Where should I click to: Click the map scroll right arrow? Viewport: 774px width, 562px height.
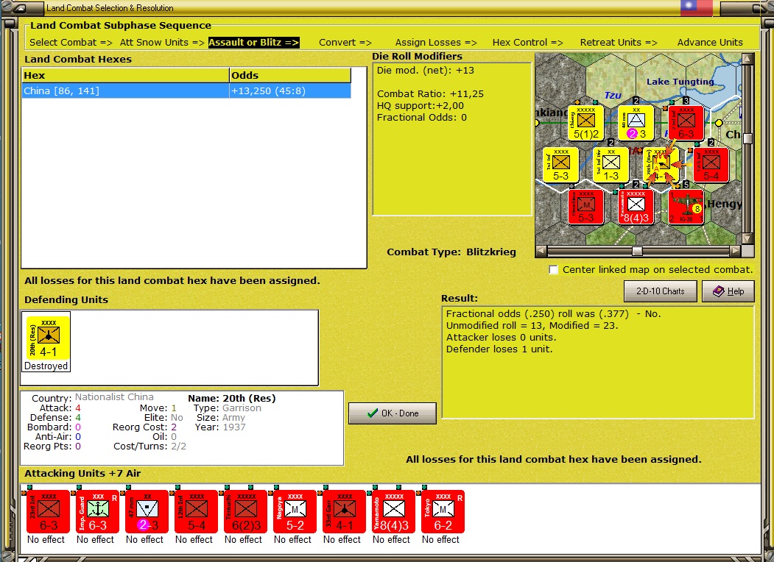tap(736, 251)
